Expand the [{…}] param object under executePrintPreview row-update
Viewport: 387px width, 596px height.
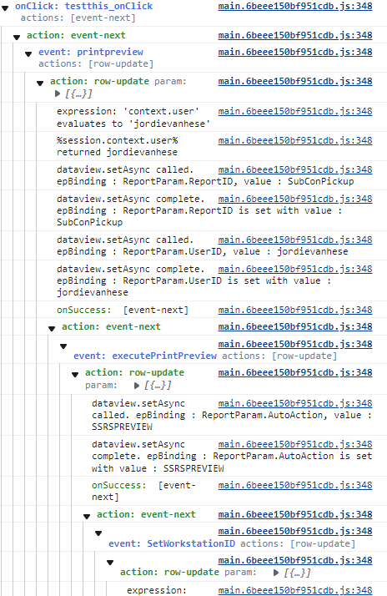pos(137,386)
